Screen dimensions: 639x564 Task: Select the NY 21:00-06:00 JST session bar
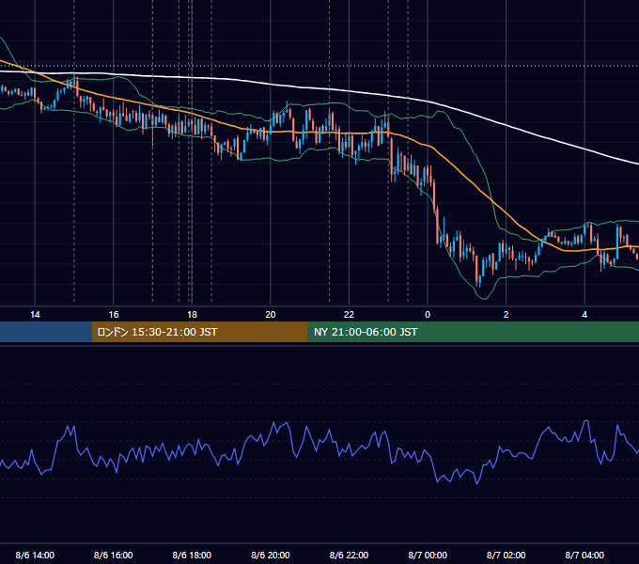[473, 332]
